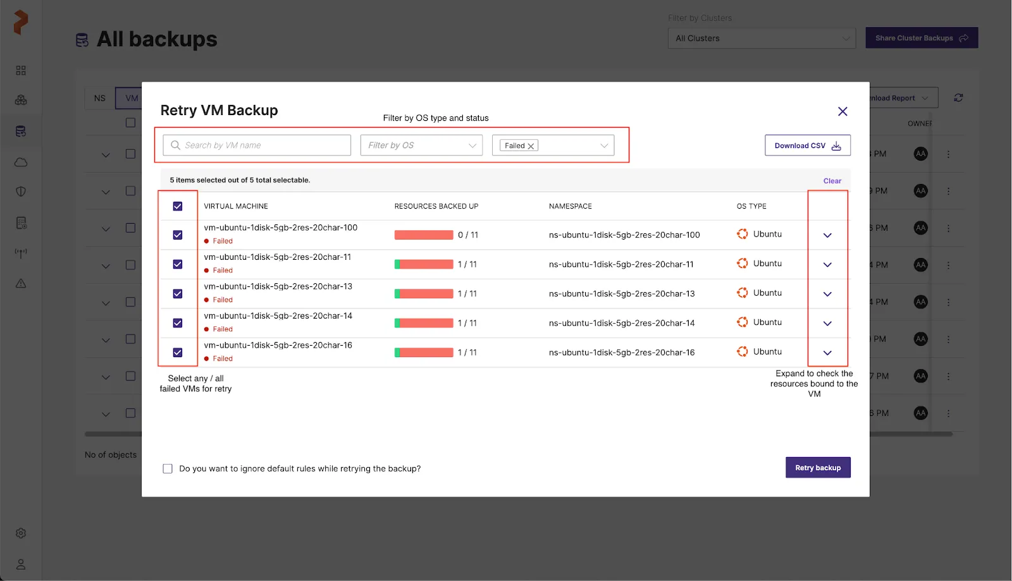Open the All Clusters filter dropdown
Screen dimensions: 1012x581
point(762,39)
